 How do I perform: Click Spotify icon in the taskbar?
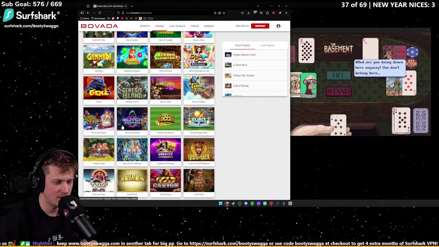252,203
